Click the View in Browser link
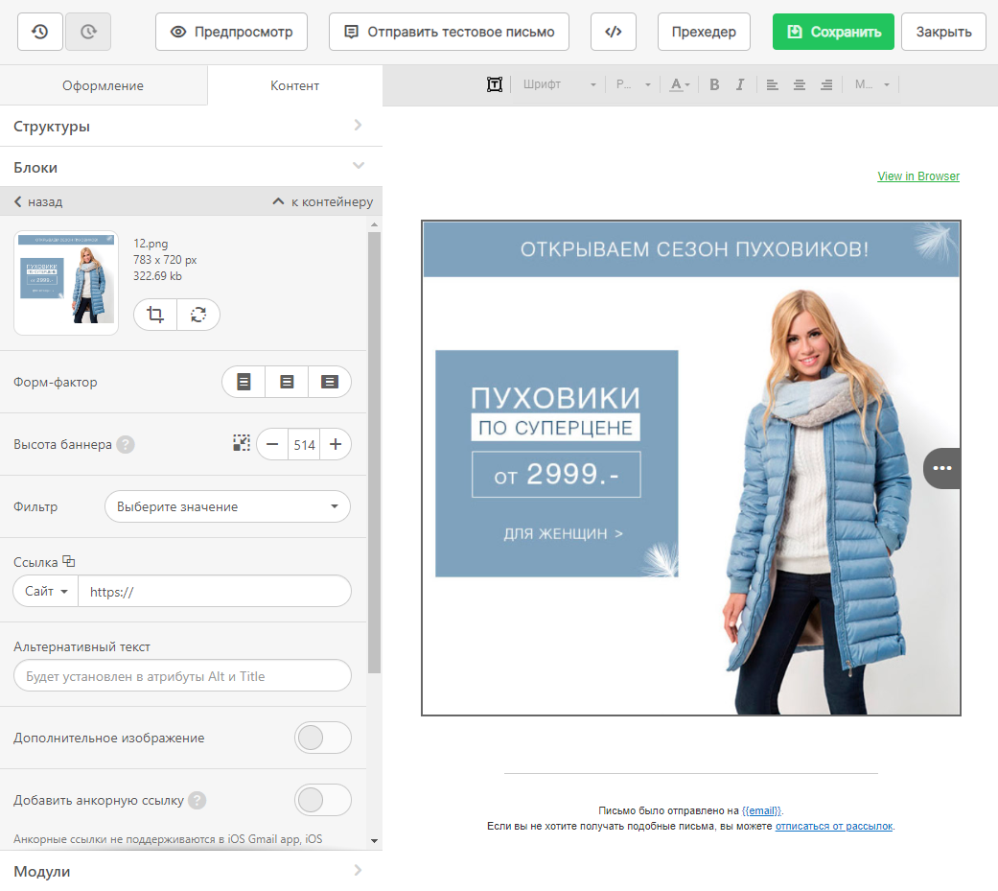This screenshot has height=891, width=998. point(917,176)
